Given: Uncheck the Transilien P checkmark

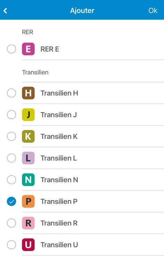Looking at the screenshot, I should 11,201.
